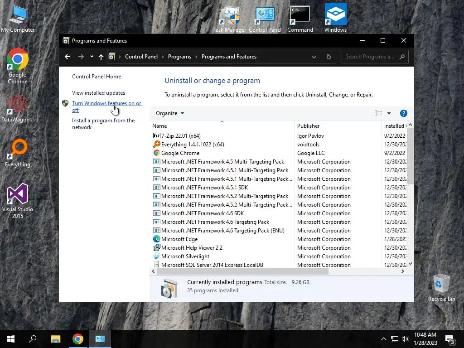Select the 7-Zip 22.01 (x64) icon
This screenshot has width=464, height=348.
(156, 135)
